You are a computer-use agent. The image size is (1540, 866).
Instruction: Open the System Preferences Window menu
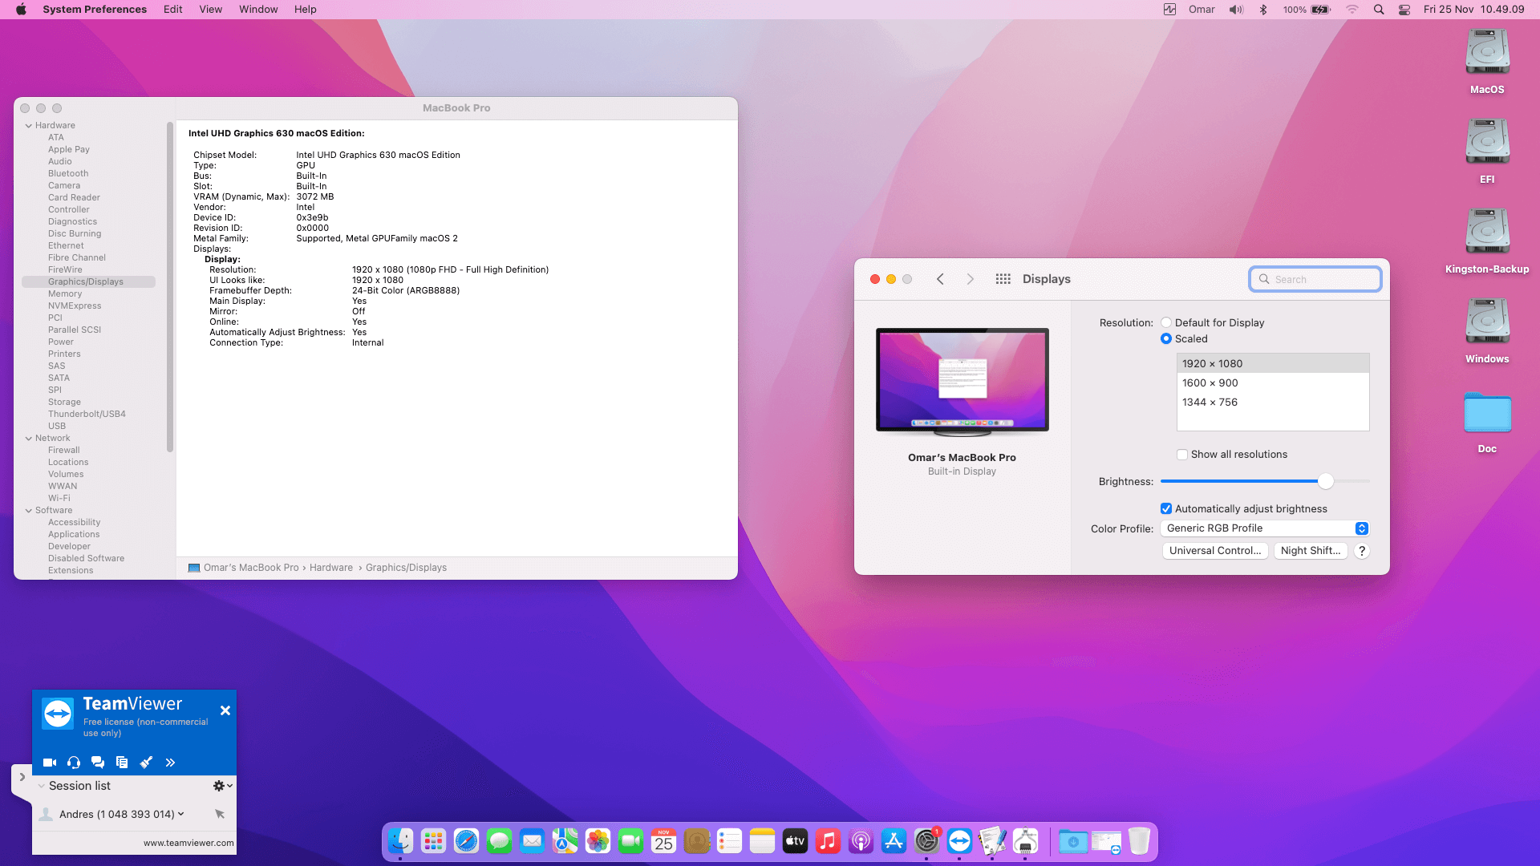pos(257,9)
